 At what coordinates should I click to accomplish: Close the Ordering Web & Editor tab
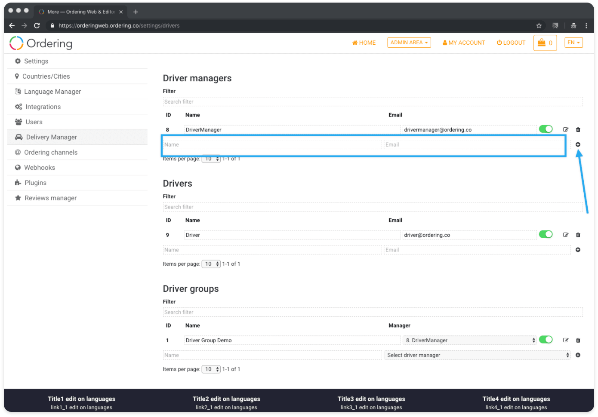coord(121,12)
